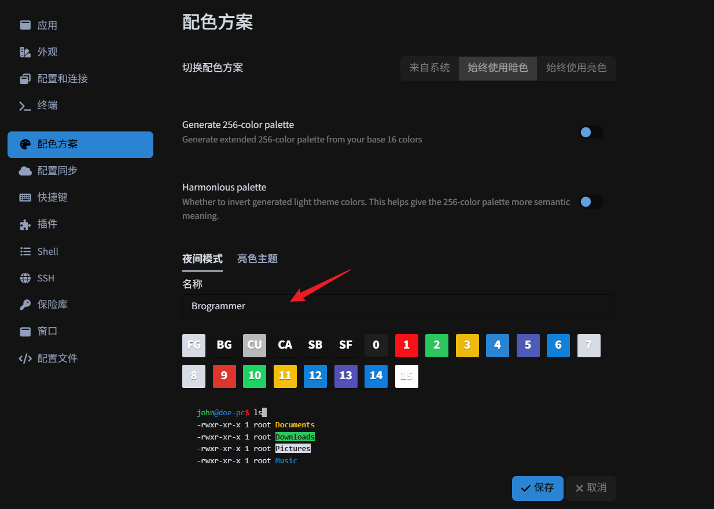The image size is (714, 509).
Task: Select 来自系统 color scheme mode
Action: click(429, 68)
